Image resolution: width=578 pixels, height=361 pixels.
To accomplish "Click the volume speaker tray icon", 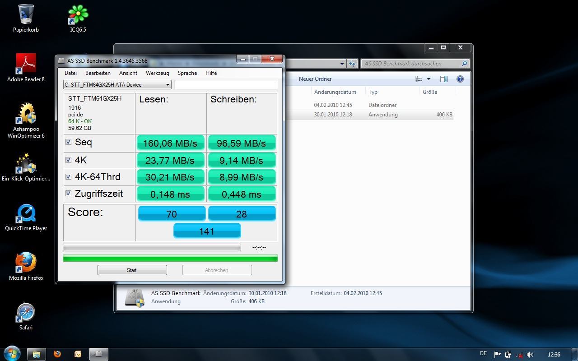I will (530, 355).
